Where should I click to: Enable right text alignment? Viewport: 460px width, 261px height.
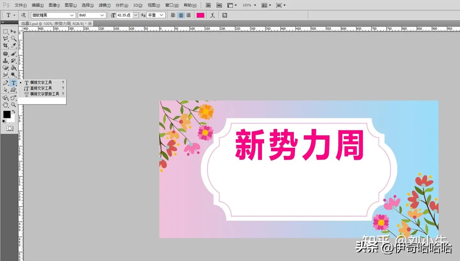tap(188, 15)
